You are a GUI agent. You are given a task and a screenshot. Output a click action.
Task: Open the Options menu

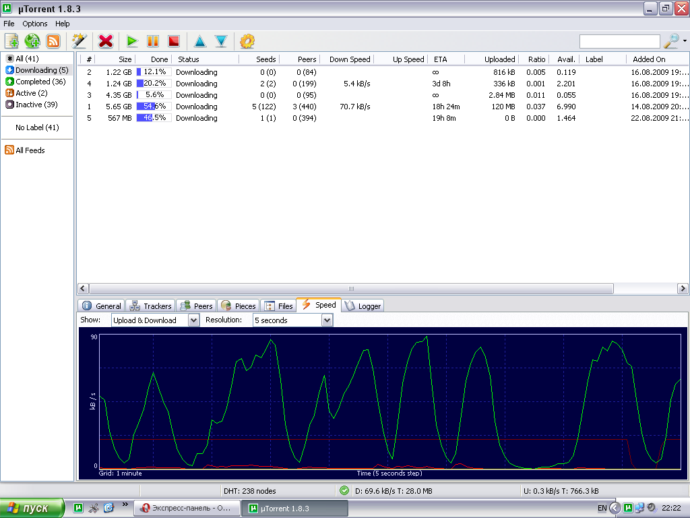pos(35,24)
